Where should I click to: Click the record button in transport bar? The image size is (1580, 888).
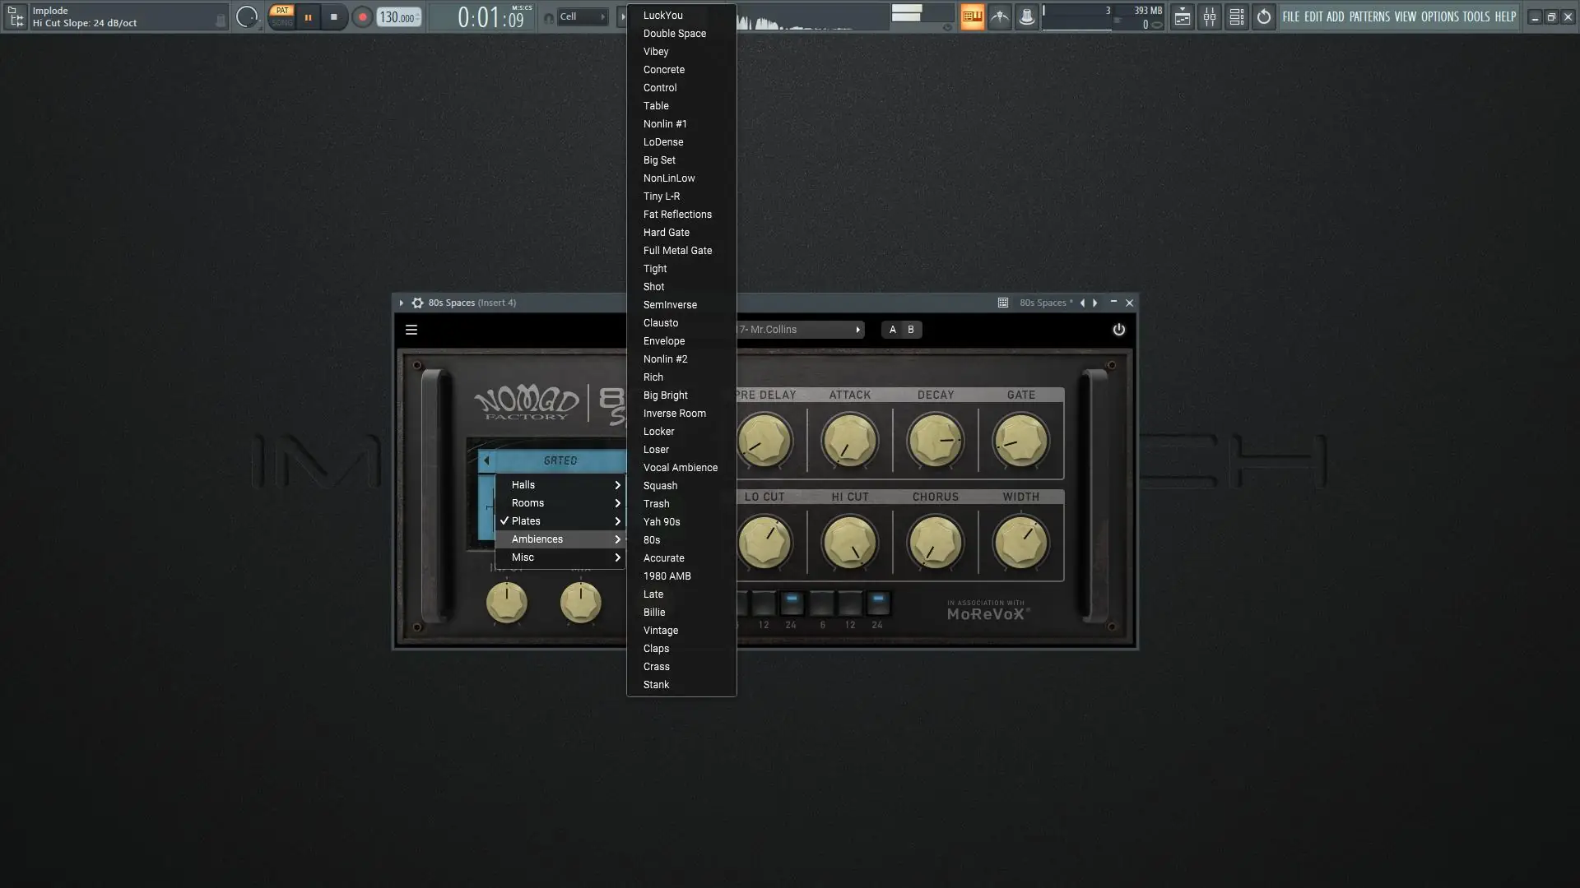[x=362, y=16]
